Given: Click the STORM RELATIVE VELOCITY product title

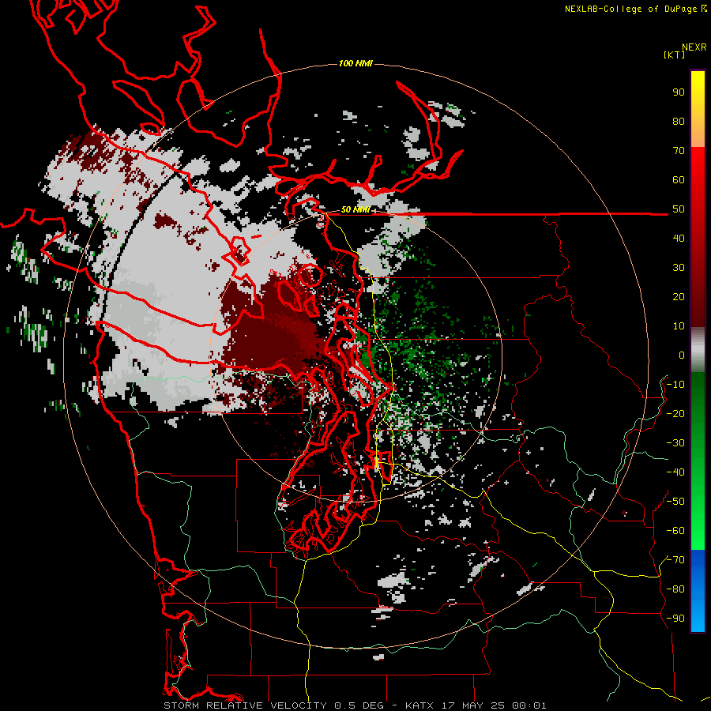Looking at the screenshot, I should (x=246, y=705).
